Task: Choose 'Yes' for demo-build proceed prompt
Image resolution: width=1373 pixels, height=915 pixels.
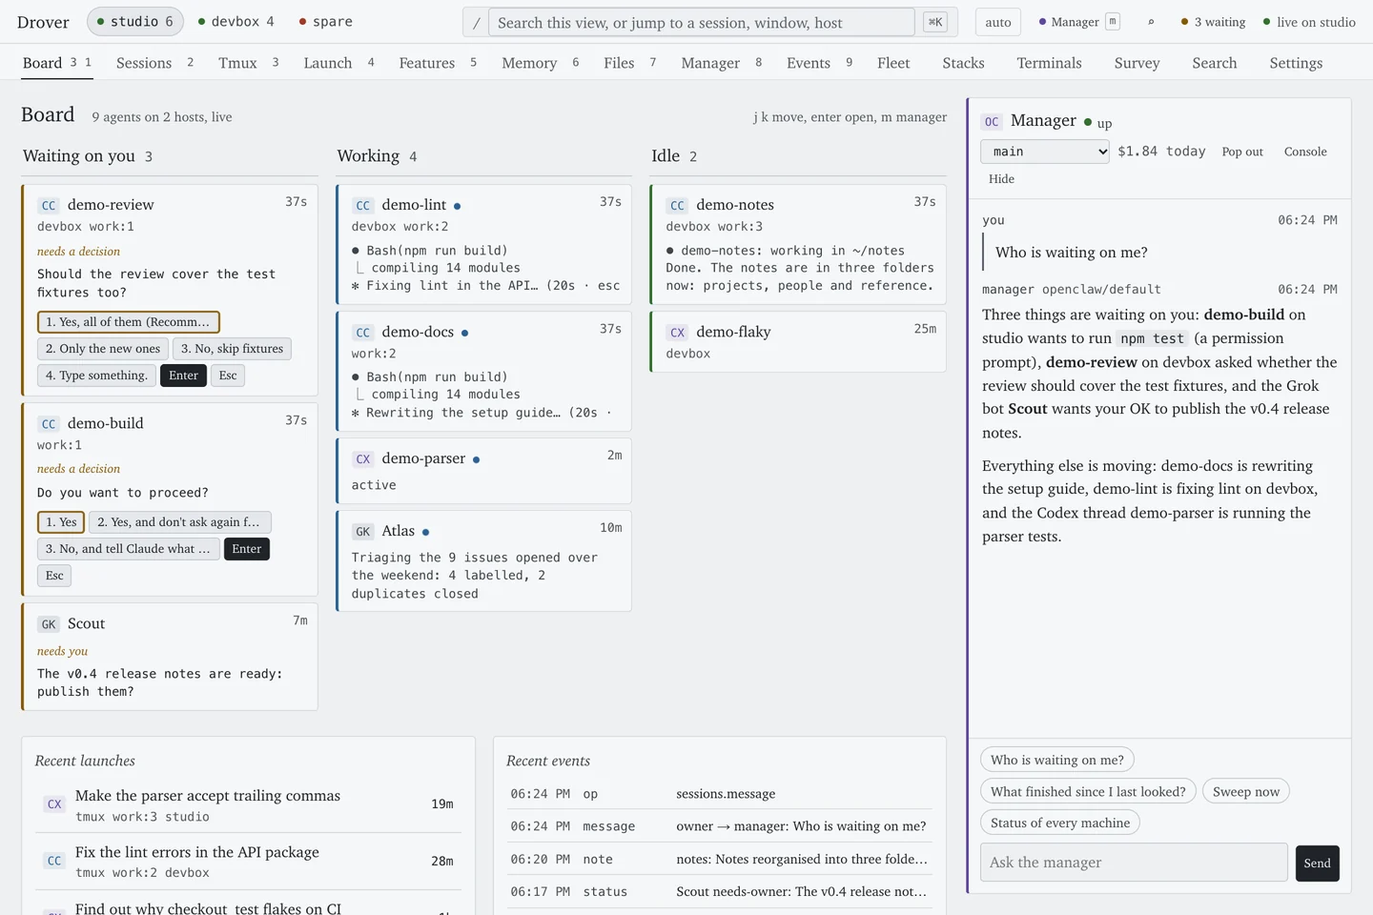Action: (61, 522)
